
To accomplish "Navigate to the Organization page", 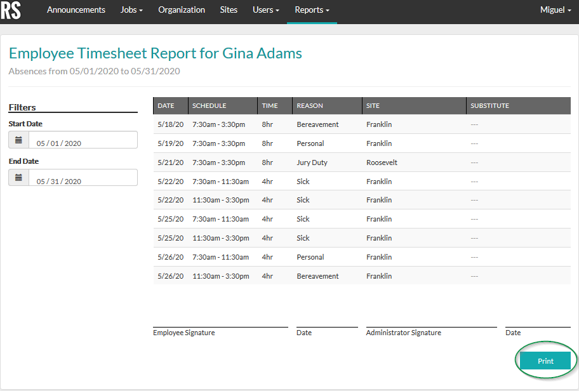I will click(181, 10).
